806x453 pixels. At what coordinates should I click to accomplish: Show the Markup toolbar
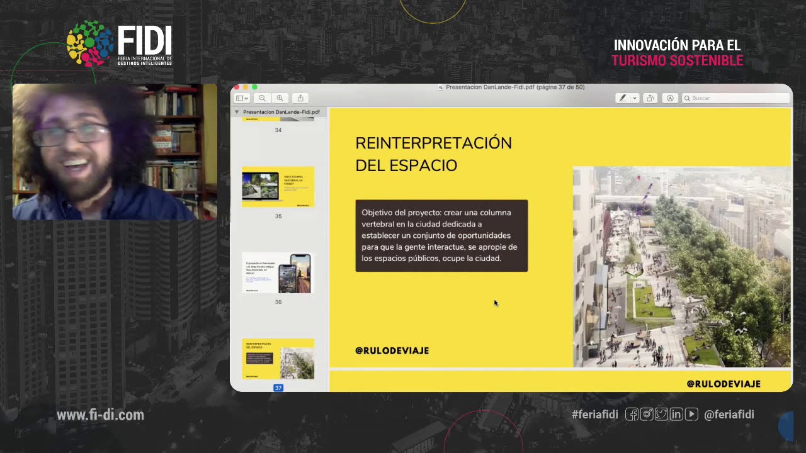click(670, 98)
